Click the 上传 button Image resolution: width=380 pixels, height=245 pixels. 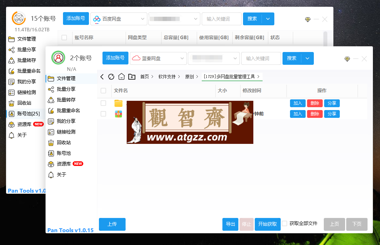(x=112, y=224)
